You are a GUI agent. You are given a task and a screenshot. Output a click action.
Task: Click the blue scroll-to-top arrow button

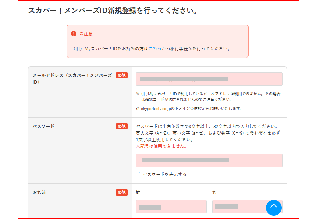coord(274,207)
